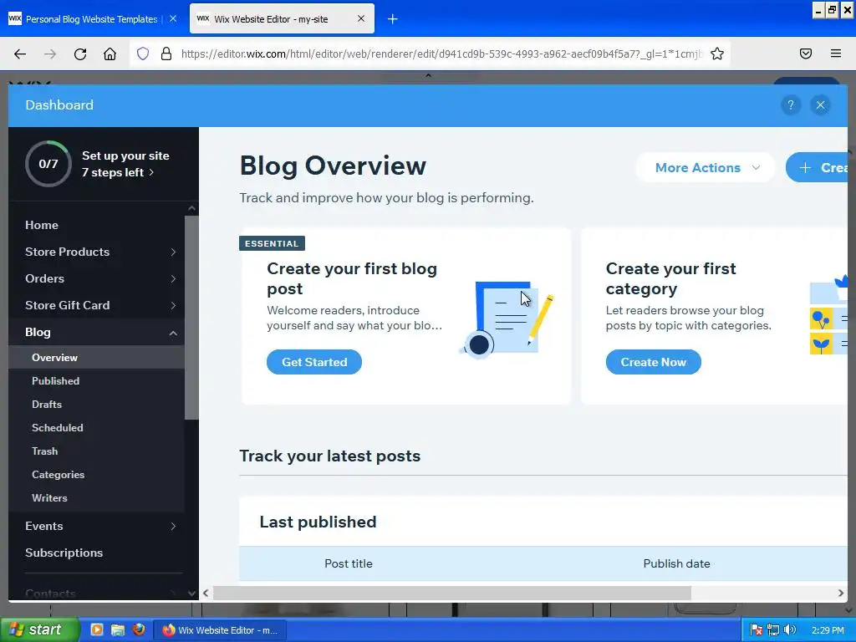
Task: Open the Firefox hamburger menu
Action: [835, 53]
